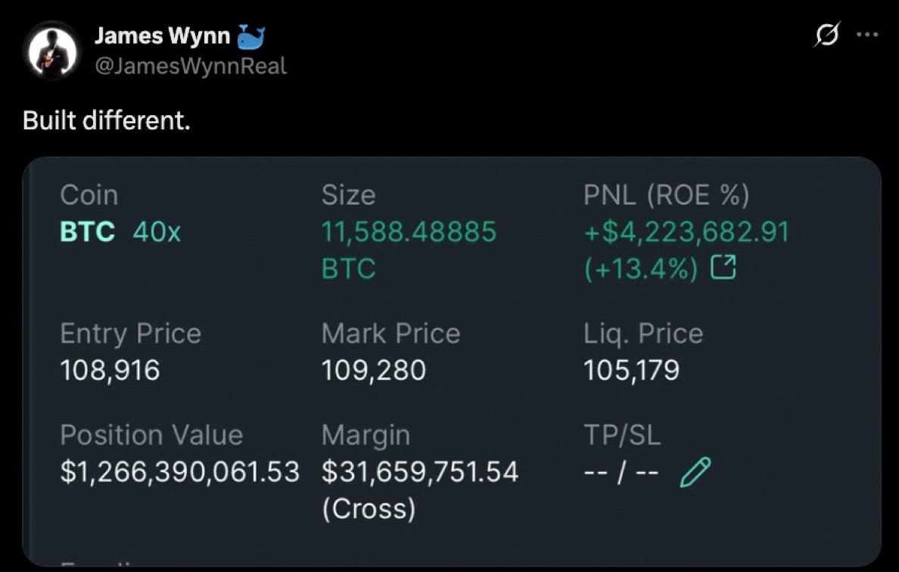
Task: Click the +$4,223,682.91 PNL value
Action: click(687, 232)
